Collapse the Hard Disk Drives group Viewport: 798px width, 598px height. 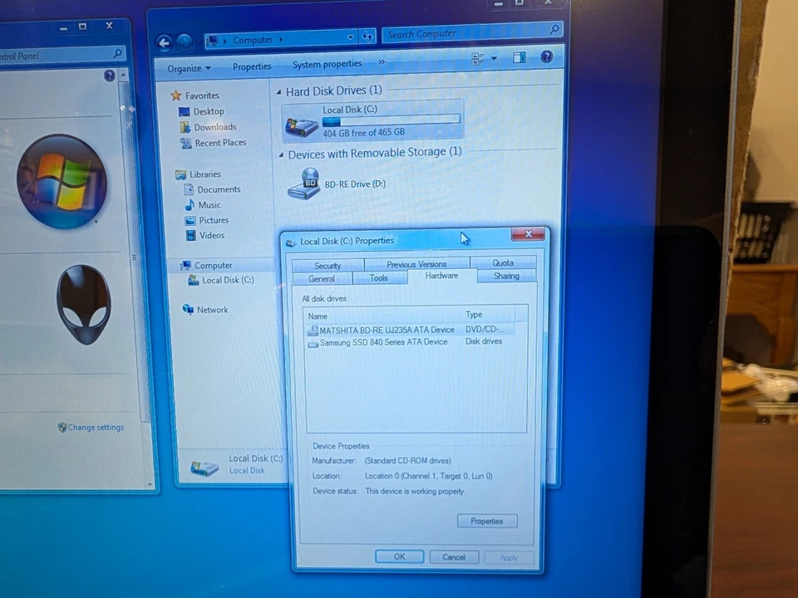(278, 92)
